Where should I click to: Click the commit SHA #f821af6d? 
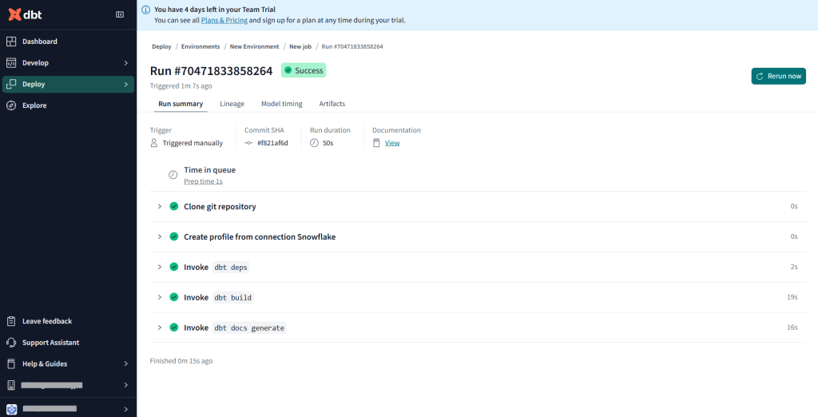273,143
